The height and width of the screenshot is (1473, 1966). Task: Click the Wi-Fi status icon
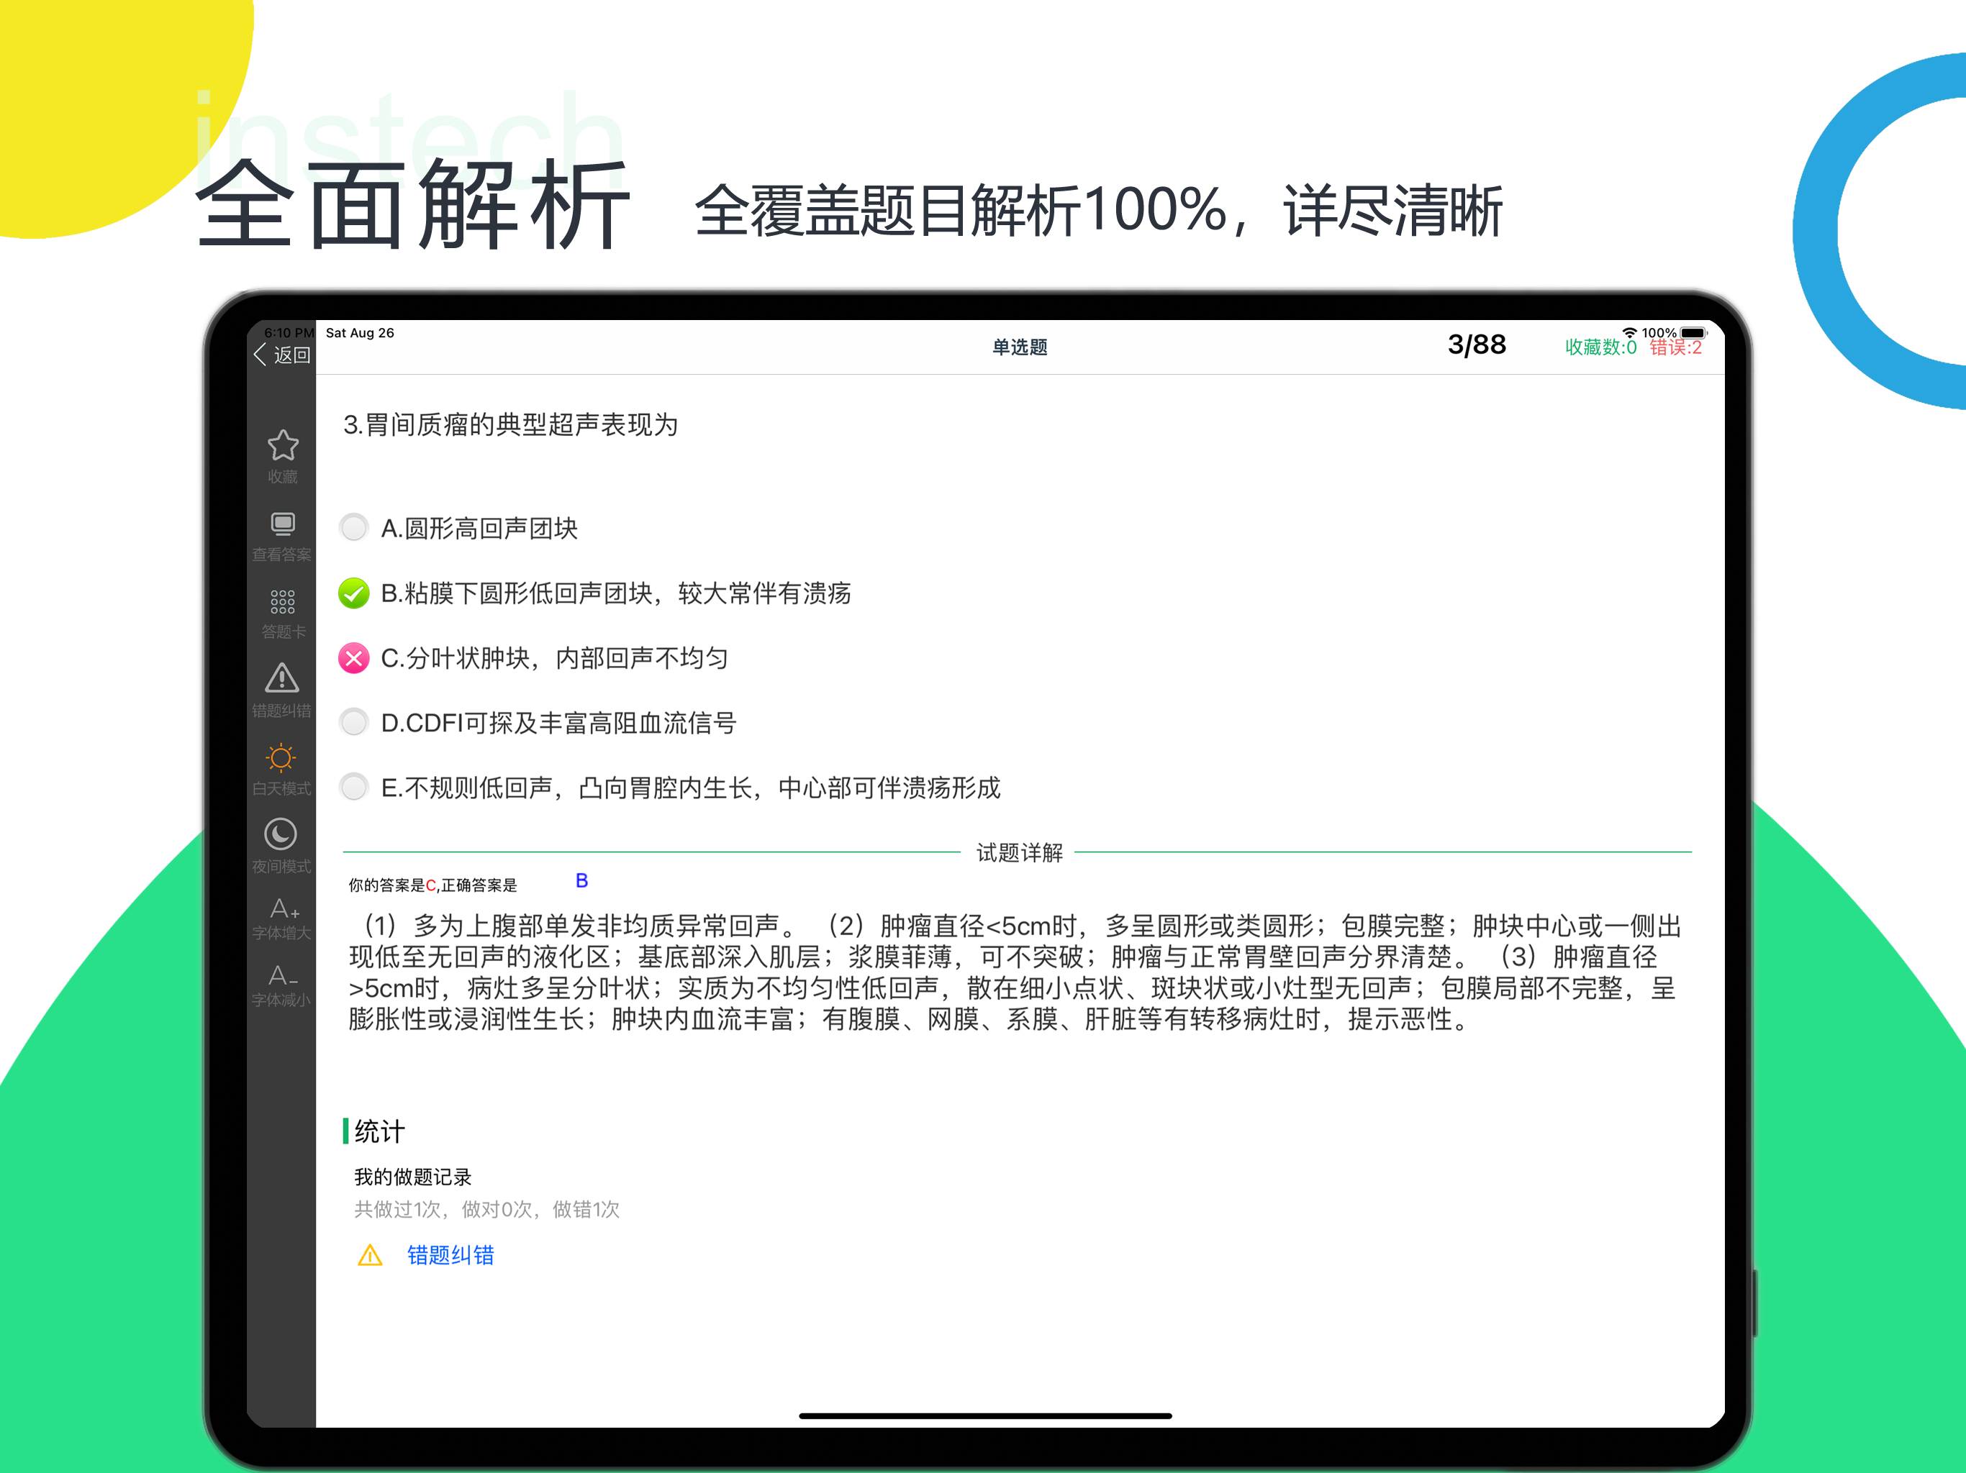[1629, 333]
